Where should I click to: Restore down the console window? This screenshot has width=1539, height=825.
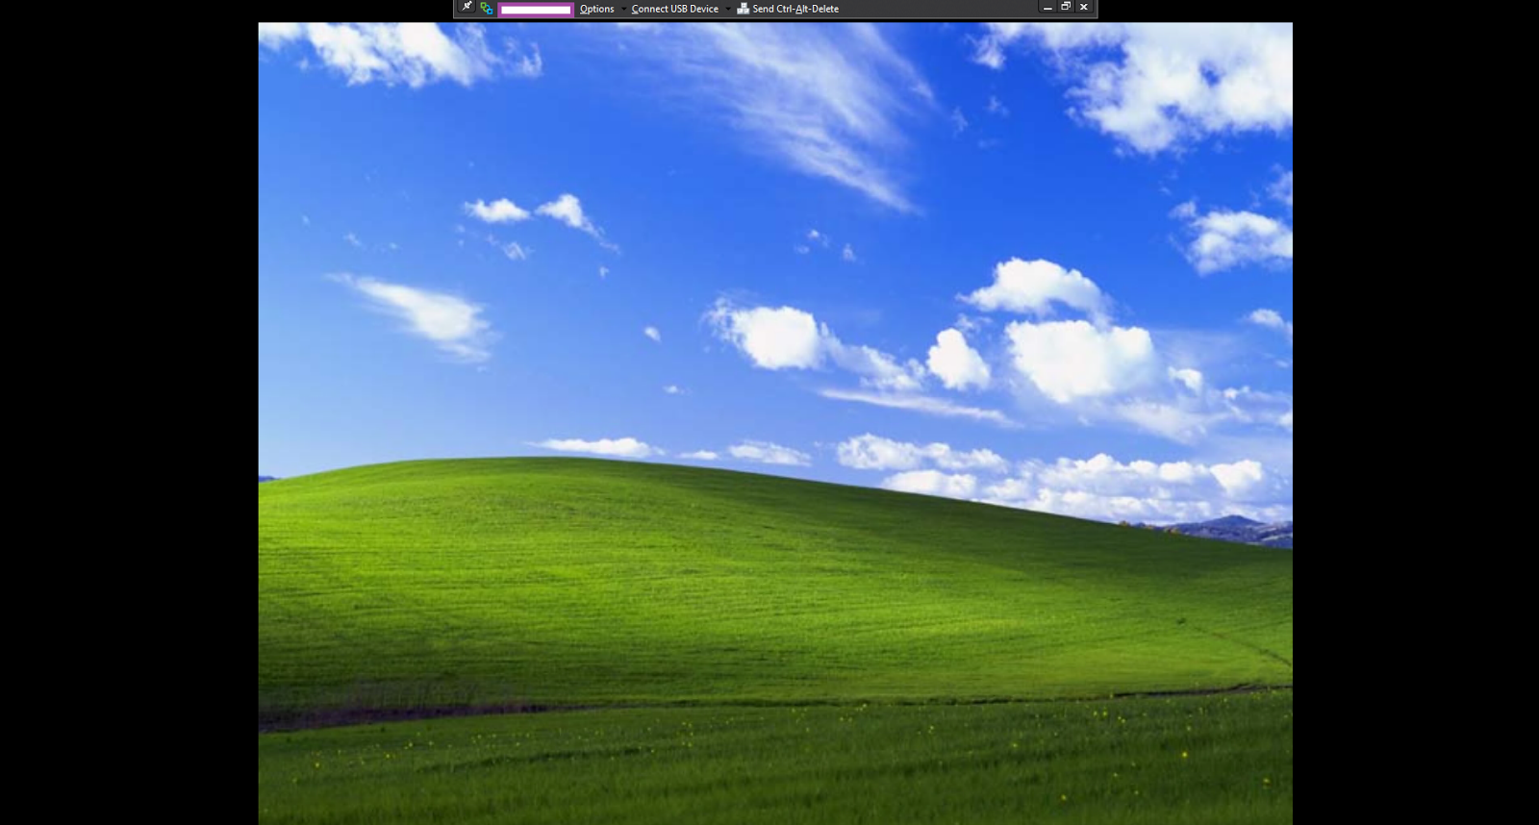[1066, 7]
